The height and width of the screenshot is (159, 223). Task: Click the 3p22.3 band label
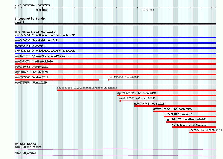tap(20, 22)
